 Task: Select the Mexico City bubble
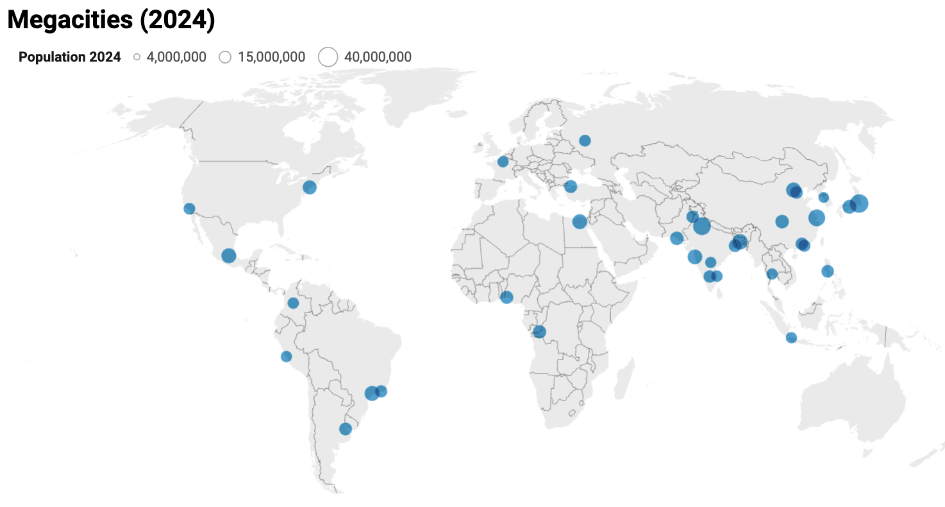(229, 255)
